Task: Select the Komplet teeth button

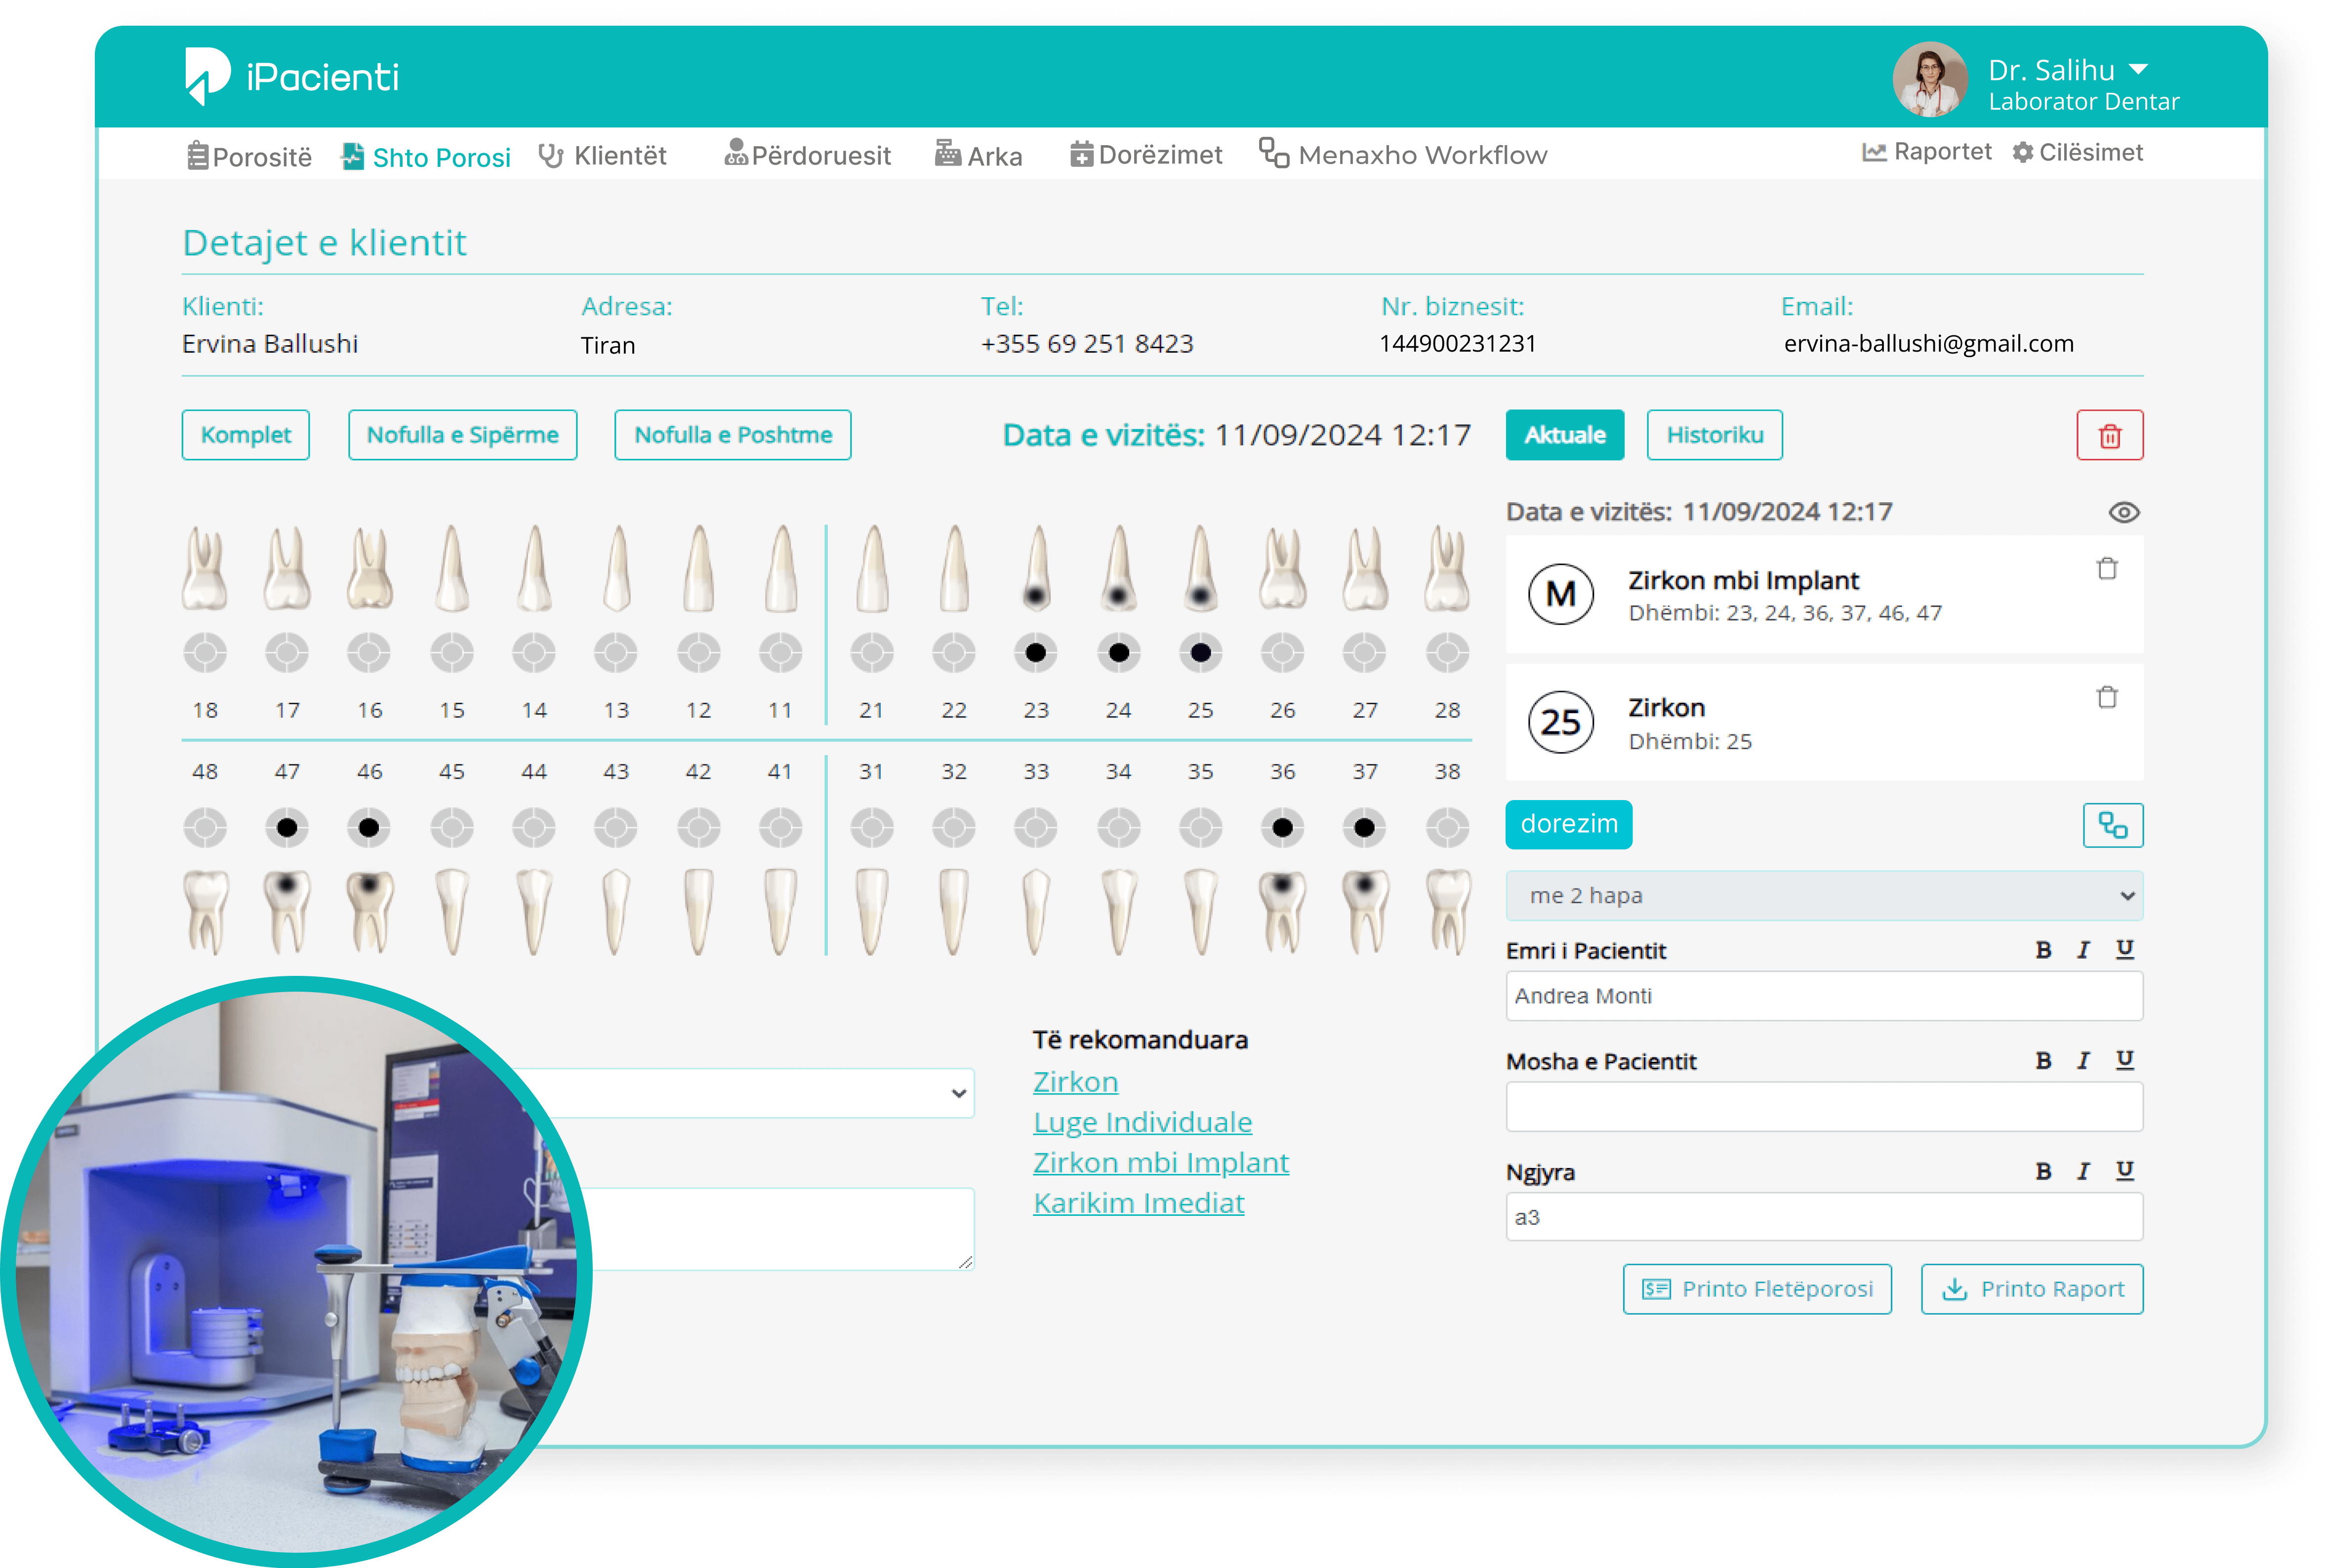Action: 245,435
